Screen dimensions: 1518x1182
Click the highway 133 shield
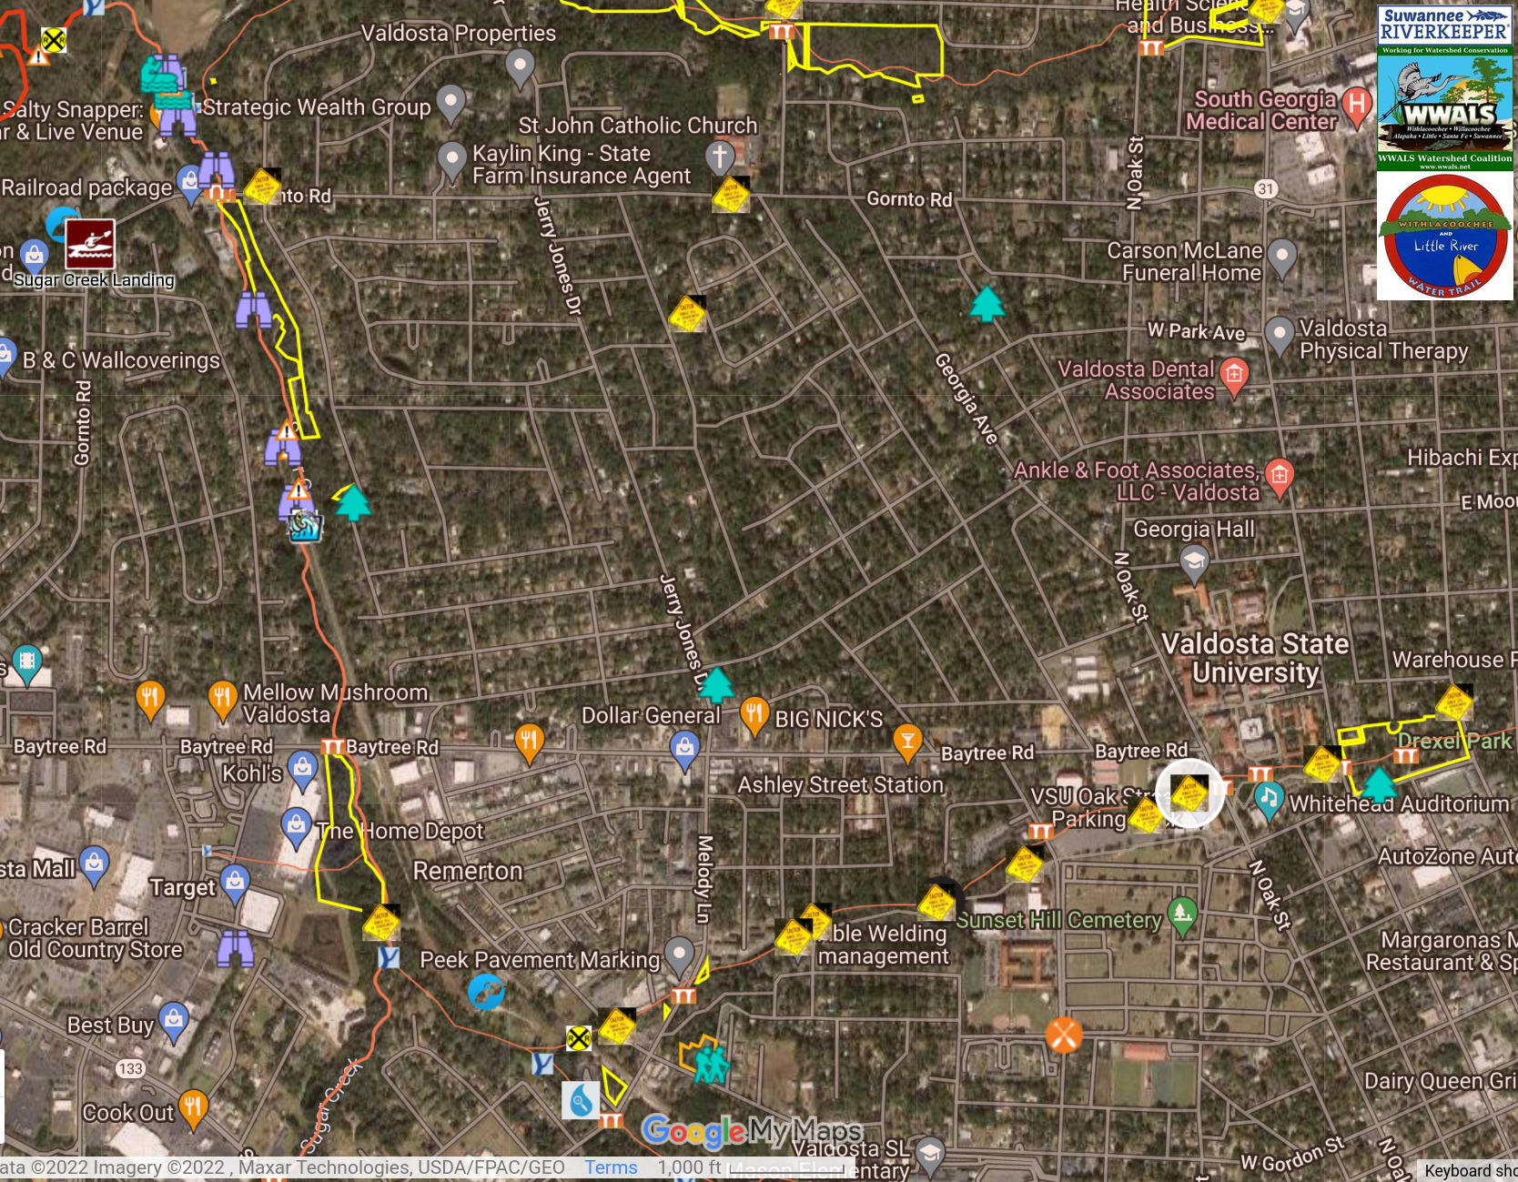point(130,1068)
